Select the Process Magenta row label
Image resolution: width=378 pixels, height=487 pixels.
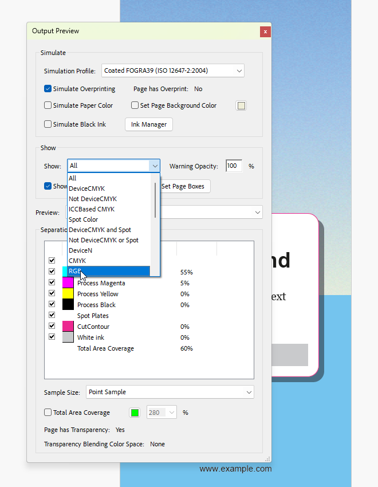click(101, 283)
